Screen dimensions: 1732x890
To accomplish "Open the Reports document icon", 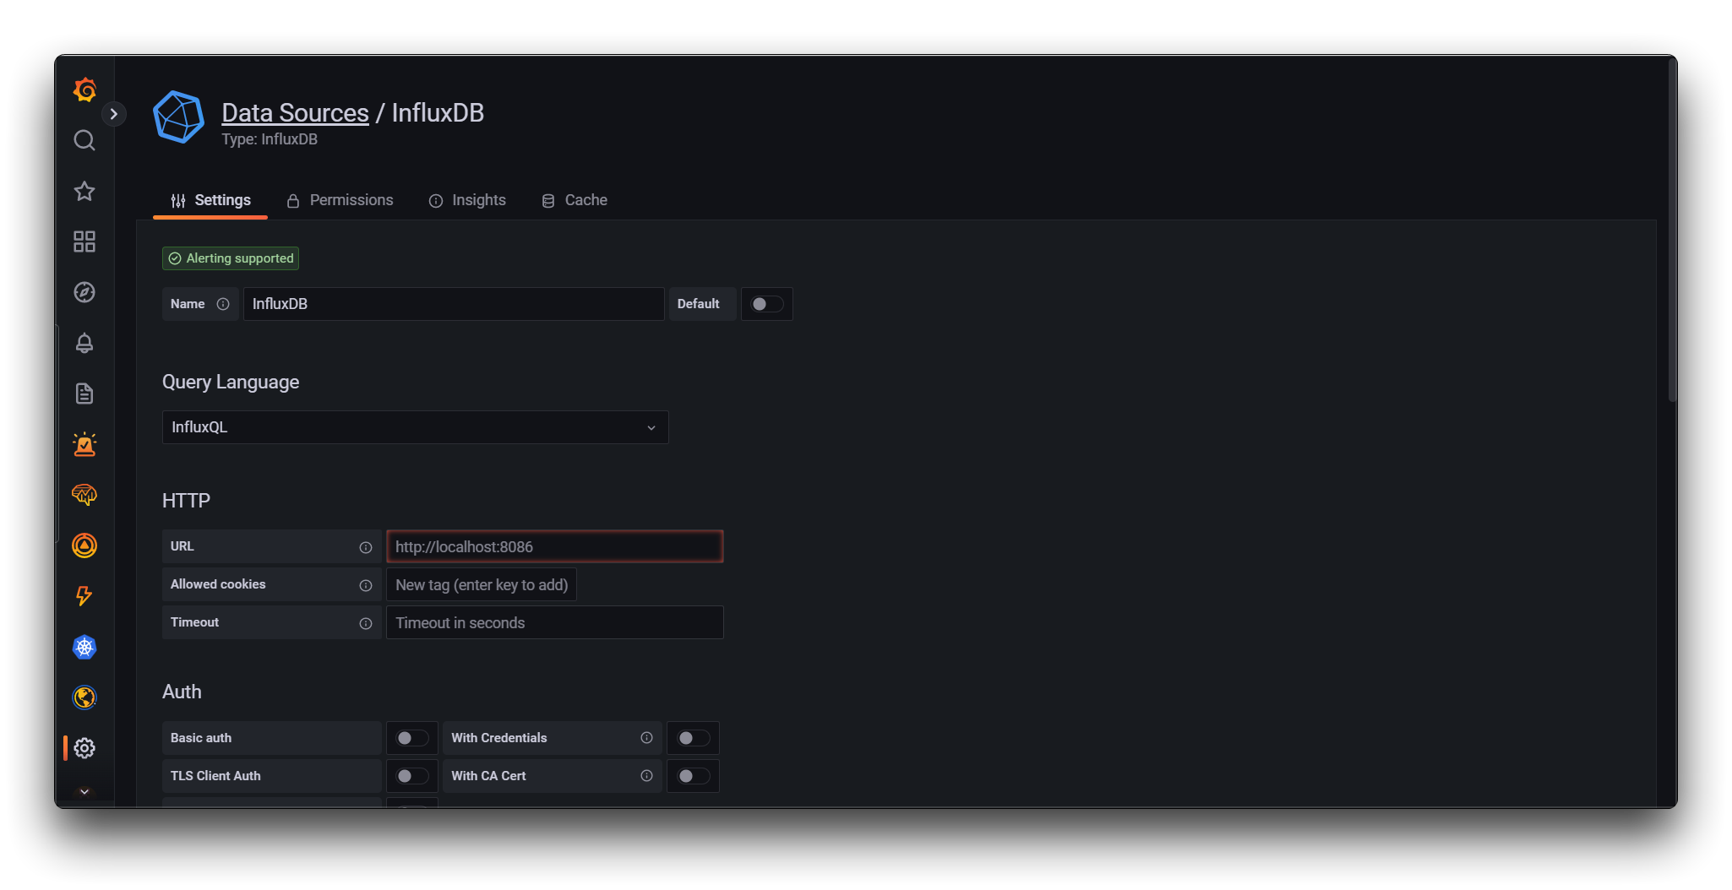I will coord(84,393).
